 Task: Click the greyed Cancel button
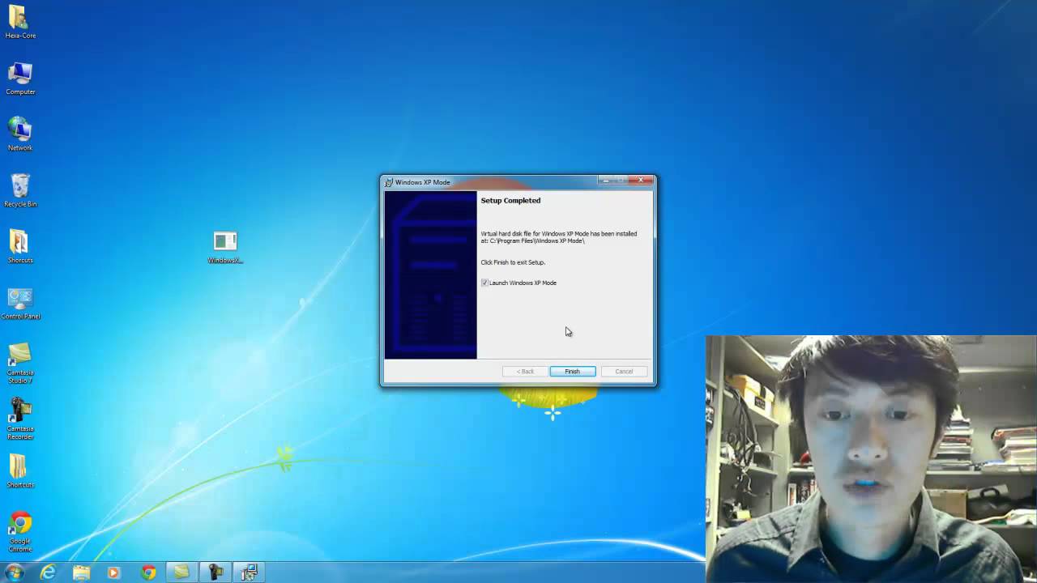point(624,372)
